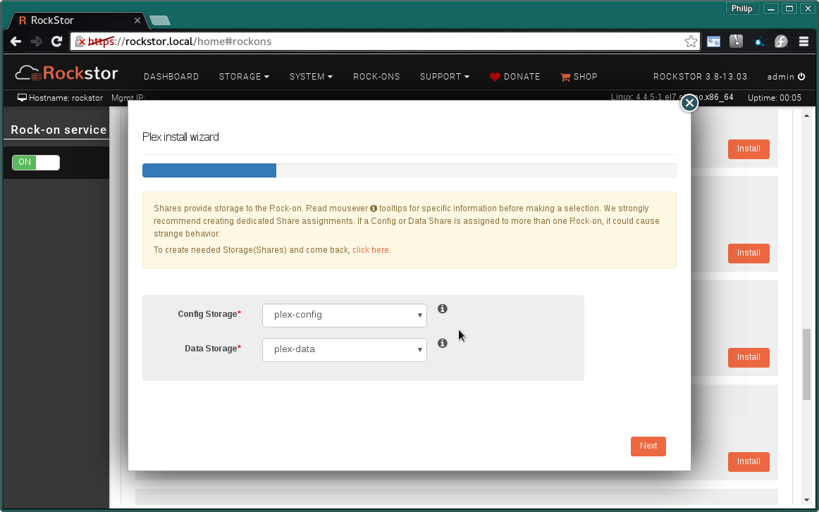Click the browser forward arrow
The height and width of the screenshot is (512, 819).
point(36,42)
